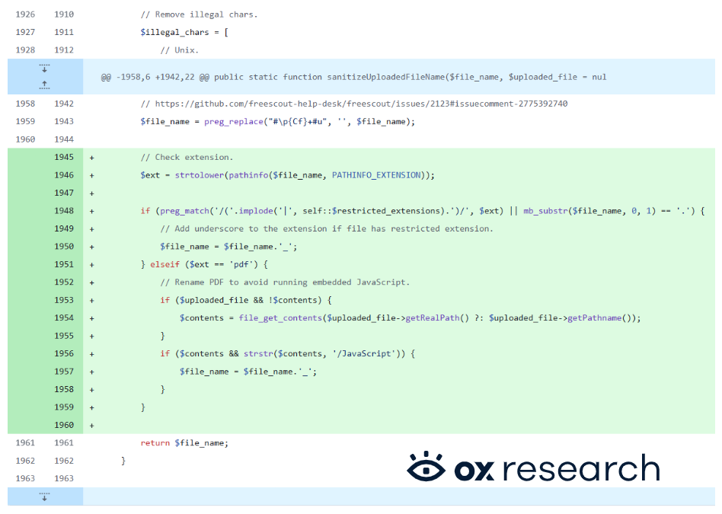Expand hidden lines downward above hunk header

(45, 69)
